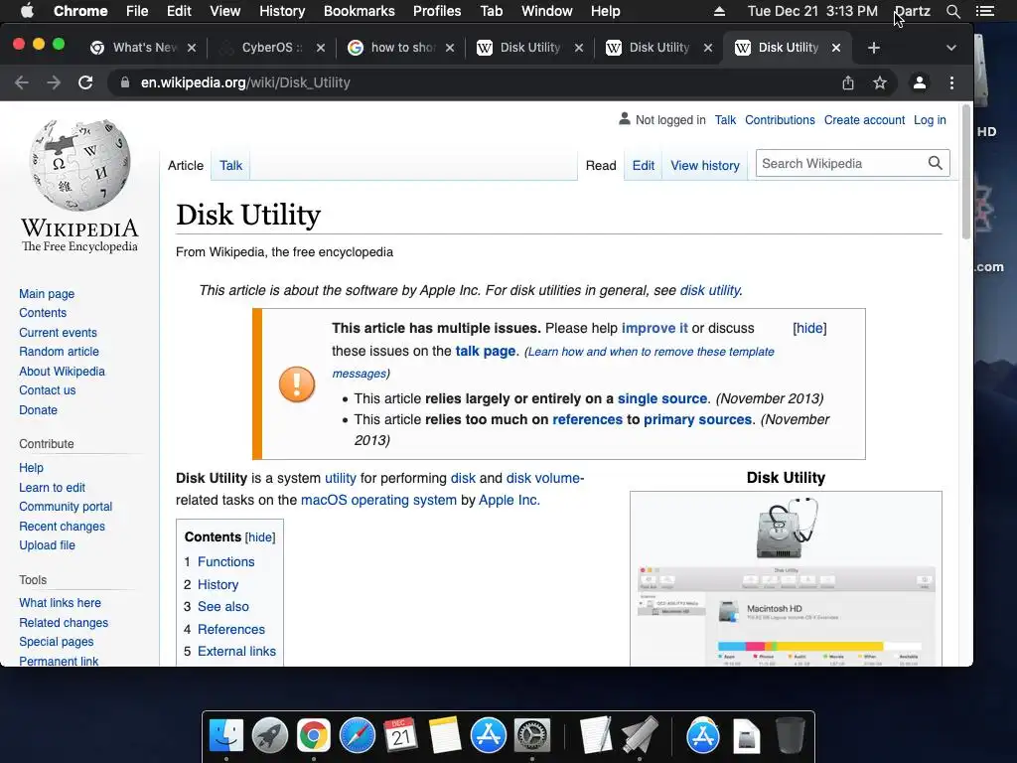Open the 'single source' link

pos(662,398)
